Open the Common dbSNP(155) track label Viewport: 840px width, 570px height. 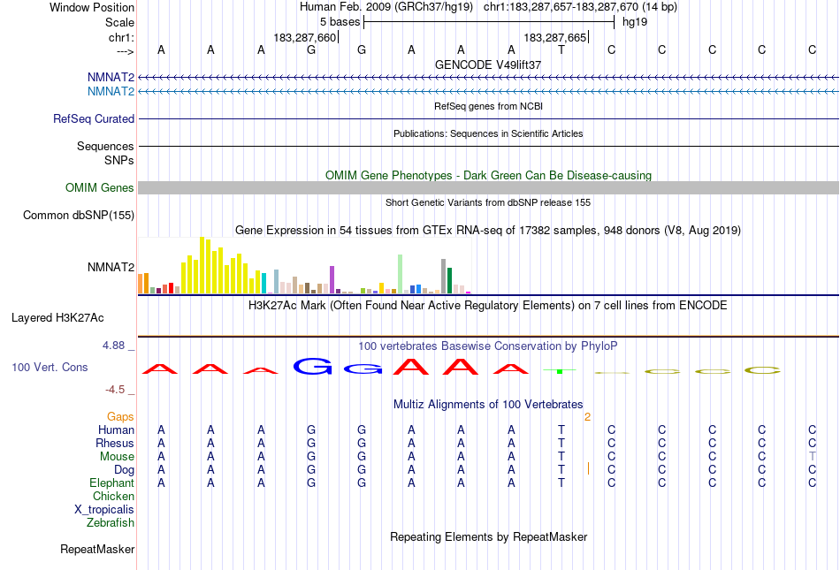(79, 215)
